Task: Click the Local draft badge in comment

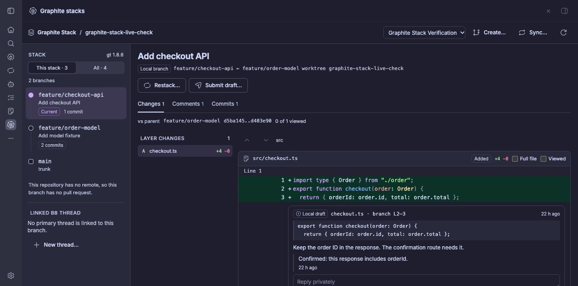Action: pos(310,214)
